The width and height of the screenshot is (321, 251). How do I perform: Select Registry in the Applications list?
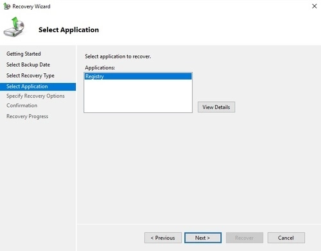click(138, 76)
